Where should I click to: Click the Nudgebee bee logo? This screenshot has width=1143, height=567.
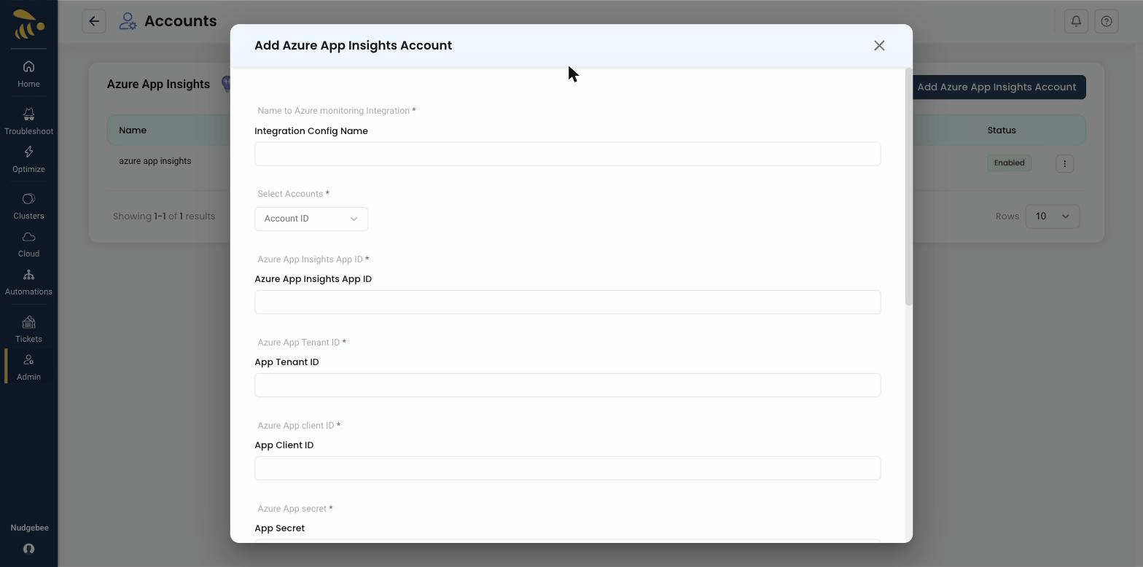click(28, 24)
